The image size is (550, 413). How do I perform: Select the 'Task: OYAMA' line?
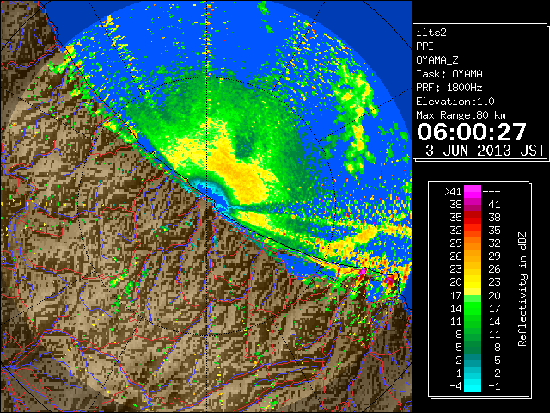449,74
